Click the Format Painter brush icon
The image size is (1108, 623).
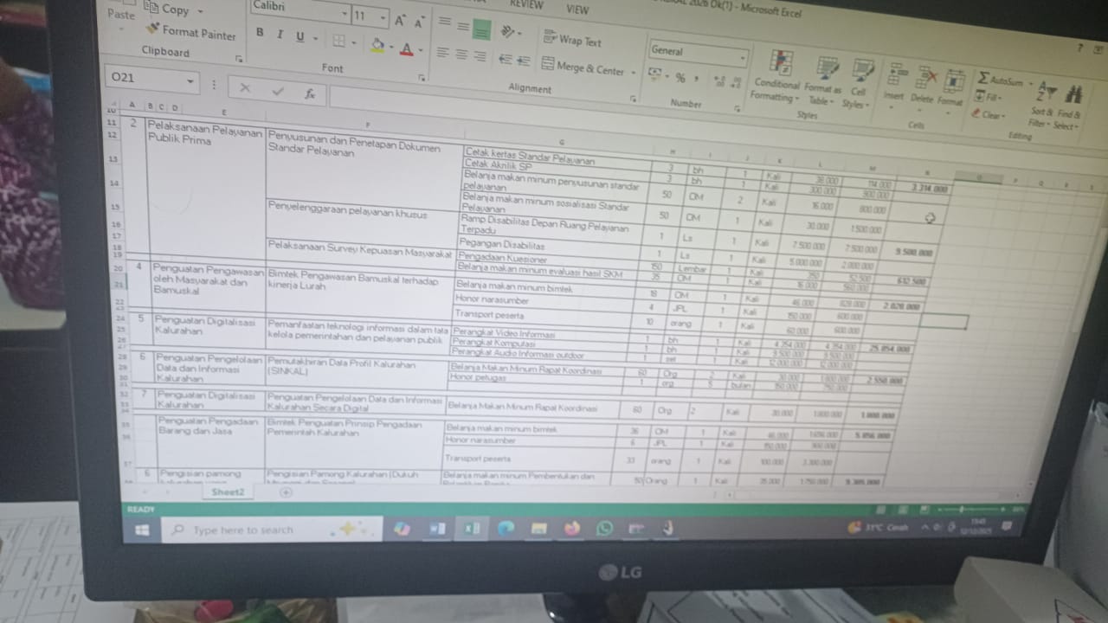point(153,29)
